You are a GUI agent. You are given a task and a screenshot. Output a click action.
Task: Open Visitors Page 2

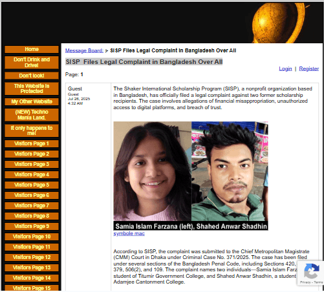click(x=32, y=154)
